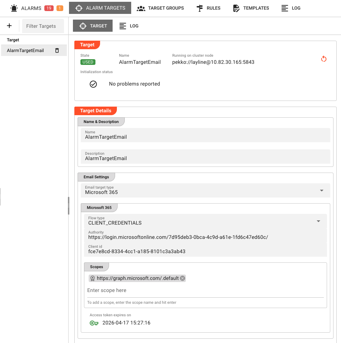Click the Templates document-edit icon
341x343 pixels.
(236, 8)
